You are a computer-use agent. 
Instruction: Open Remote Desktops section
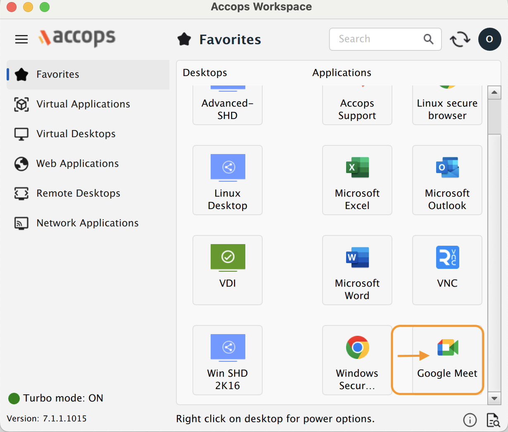point(78,193)
